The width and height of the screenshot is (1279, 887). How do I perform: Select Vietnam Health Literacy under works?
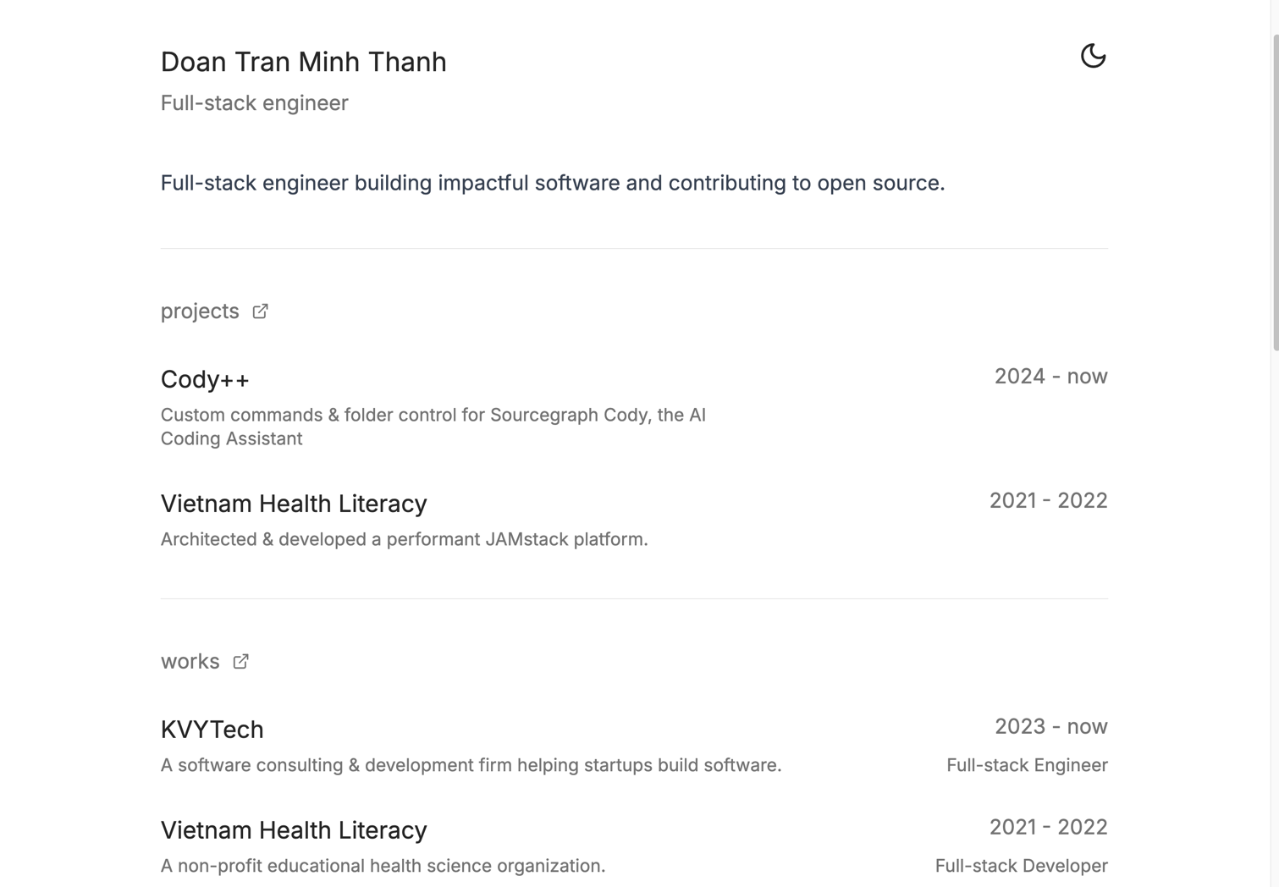pyautogui.click(x=294, y=830)
